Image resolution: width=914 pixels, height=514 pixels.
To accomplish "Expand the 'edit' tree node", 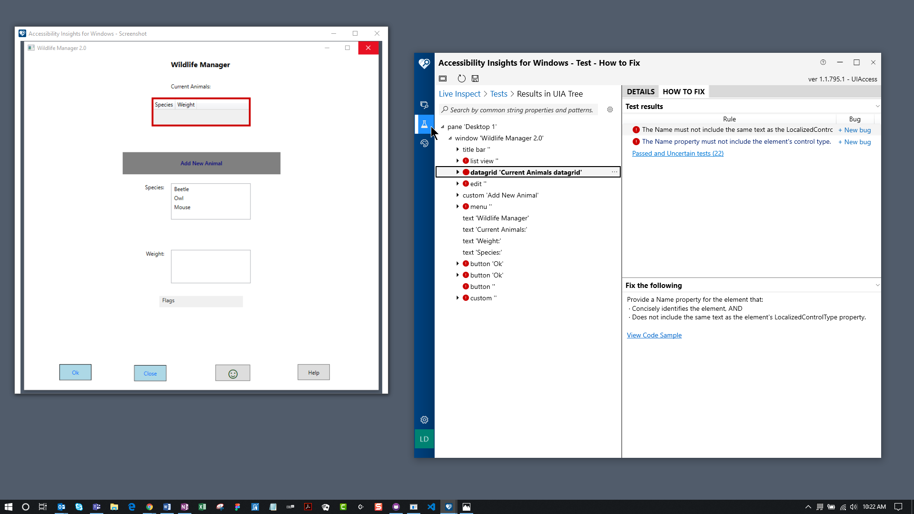I will click(x=458, y=184).
